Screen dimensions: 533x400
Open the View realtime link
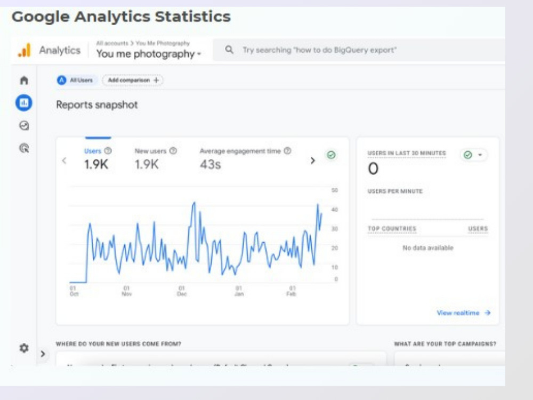463,313
